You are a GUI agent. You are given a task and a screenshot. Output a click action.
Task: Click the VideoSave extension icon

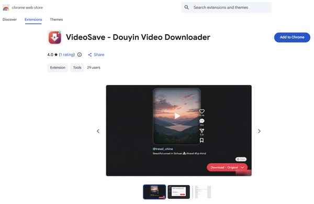54,37
